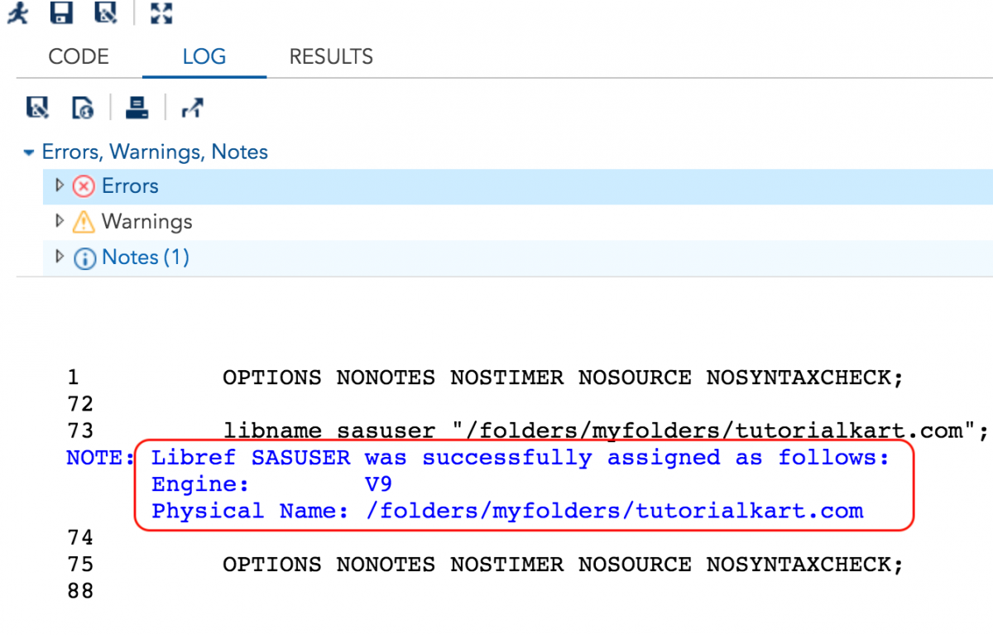Open the log in a new browser tab
Viewport: 993px width, 635px height.
tap(192, 108)
